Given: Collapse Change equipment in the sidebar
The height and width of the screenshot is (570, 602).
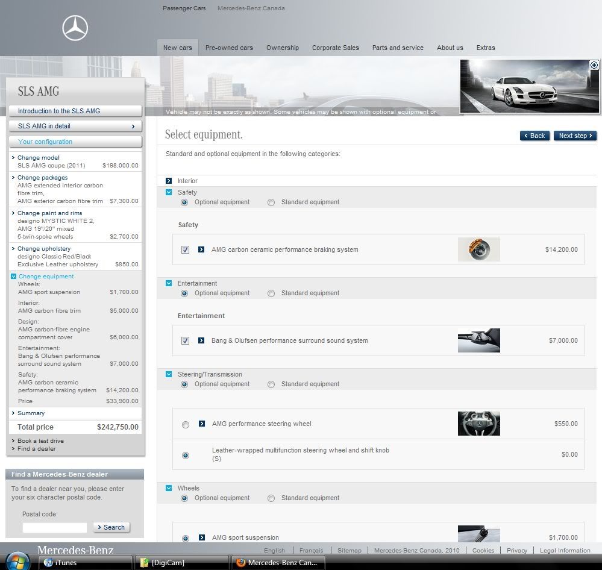Looking at the screenshot, I should tap(13, 277).
